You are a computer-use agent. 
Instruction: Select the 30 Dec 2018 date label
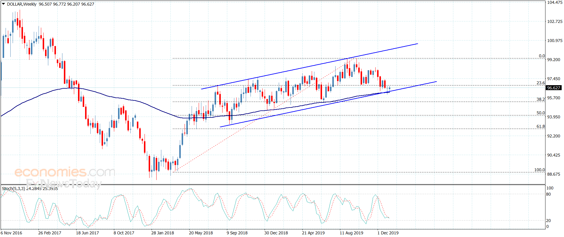click(x=276, y=233)
